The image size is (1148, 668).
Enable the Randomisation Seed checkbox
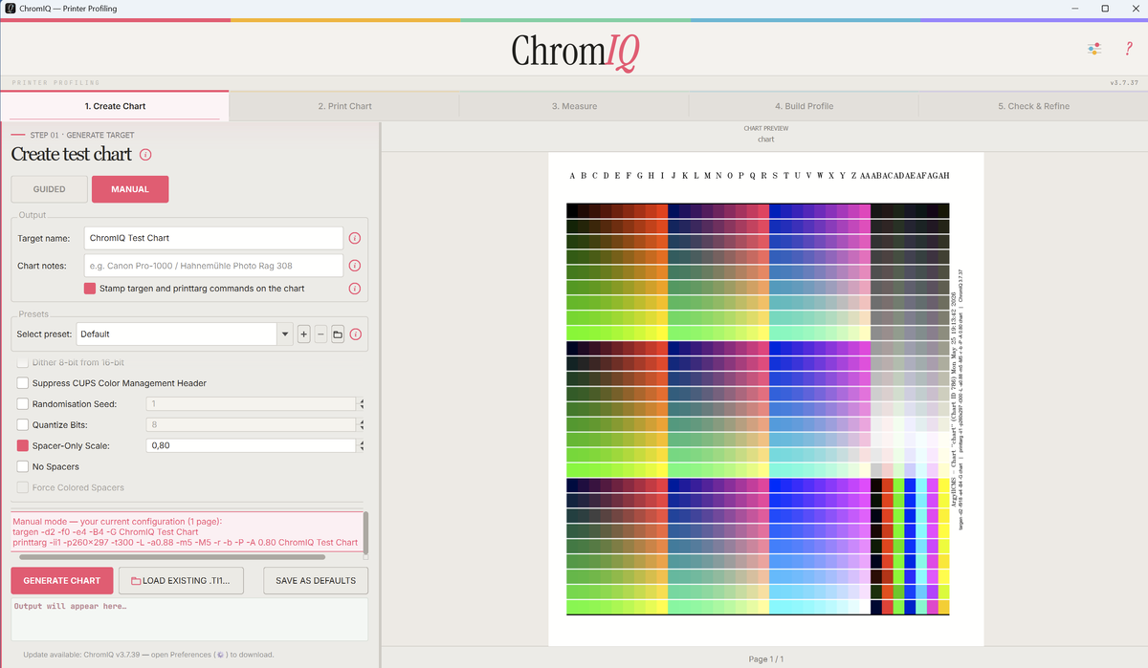coord(23,404)
